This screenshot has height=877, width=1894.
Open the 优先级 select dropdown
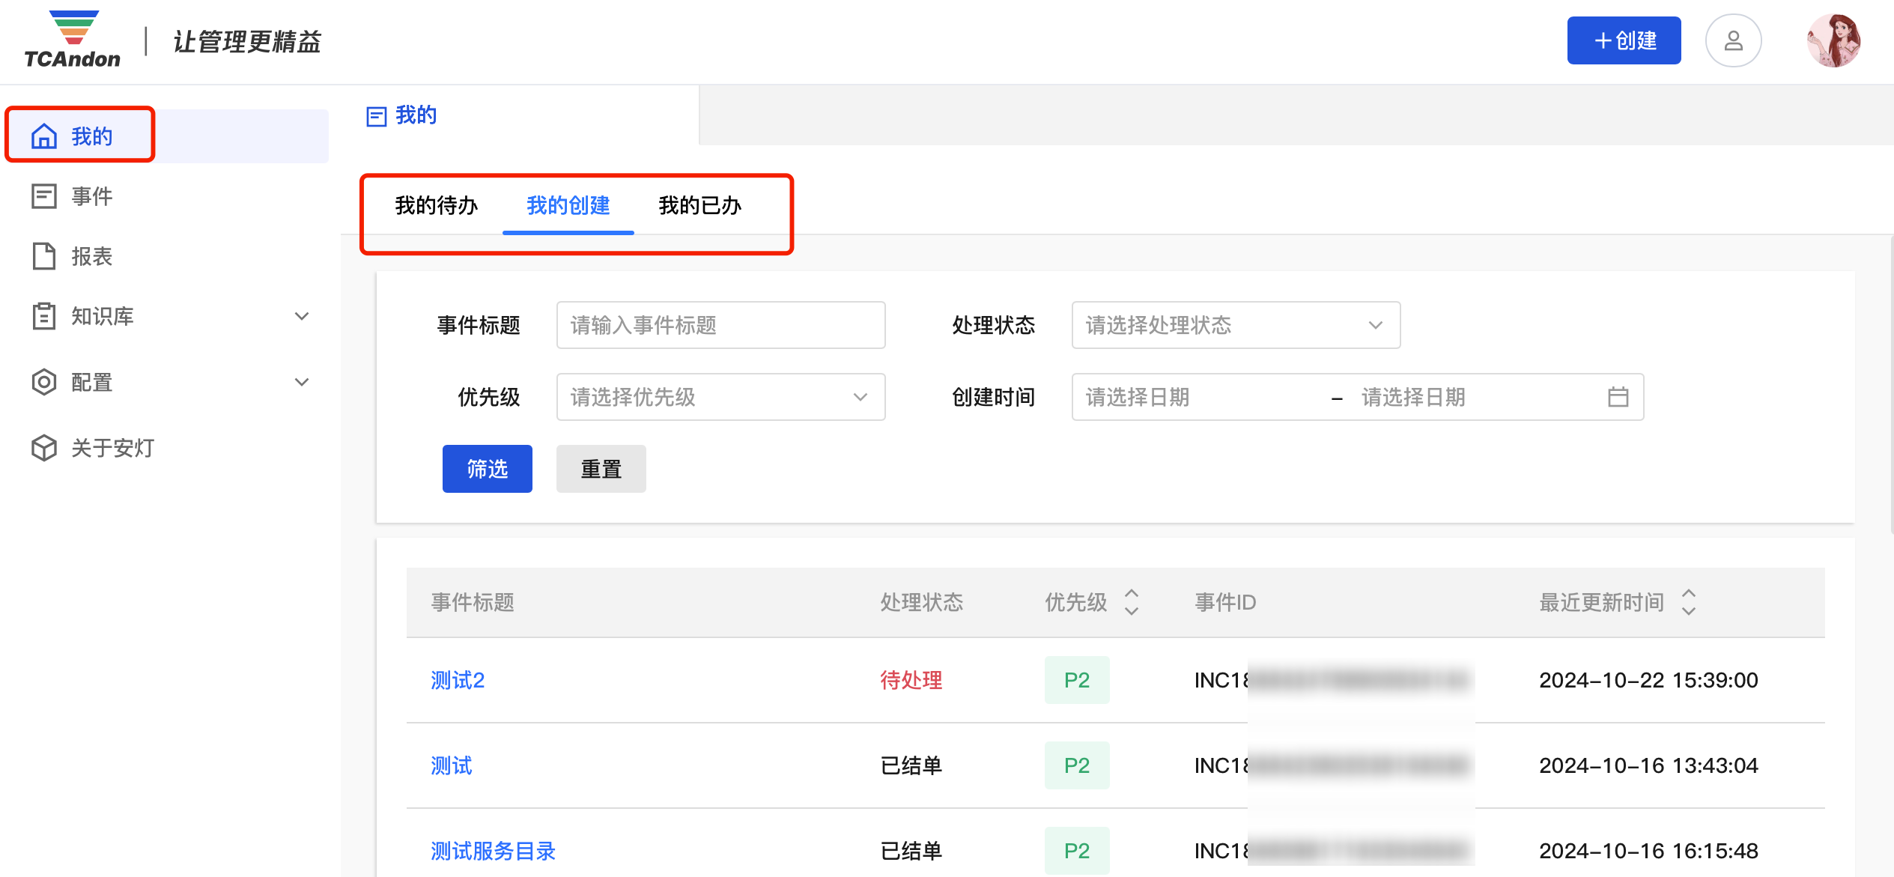pos(720,397)
